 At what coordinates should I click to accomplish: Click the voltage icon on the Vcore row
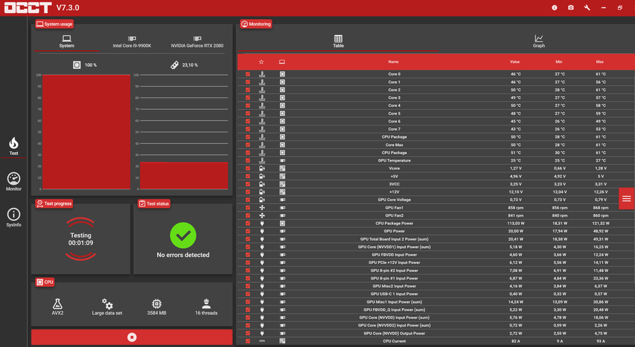click(x=262, y=168)
